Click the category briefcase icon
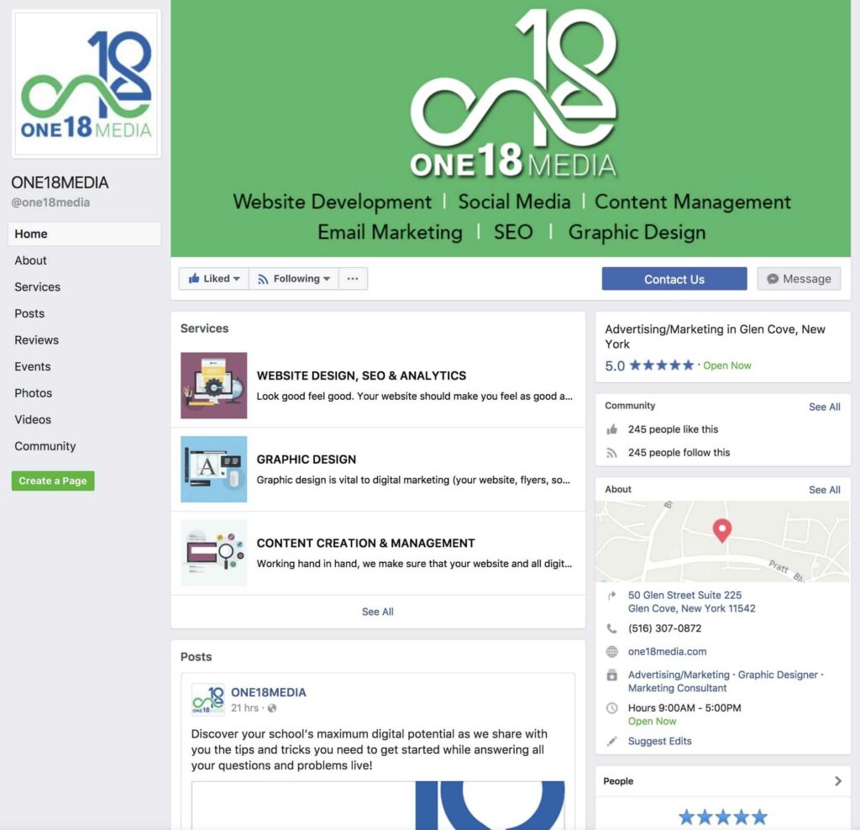 [612, 675]
